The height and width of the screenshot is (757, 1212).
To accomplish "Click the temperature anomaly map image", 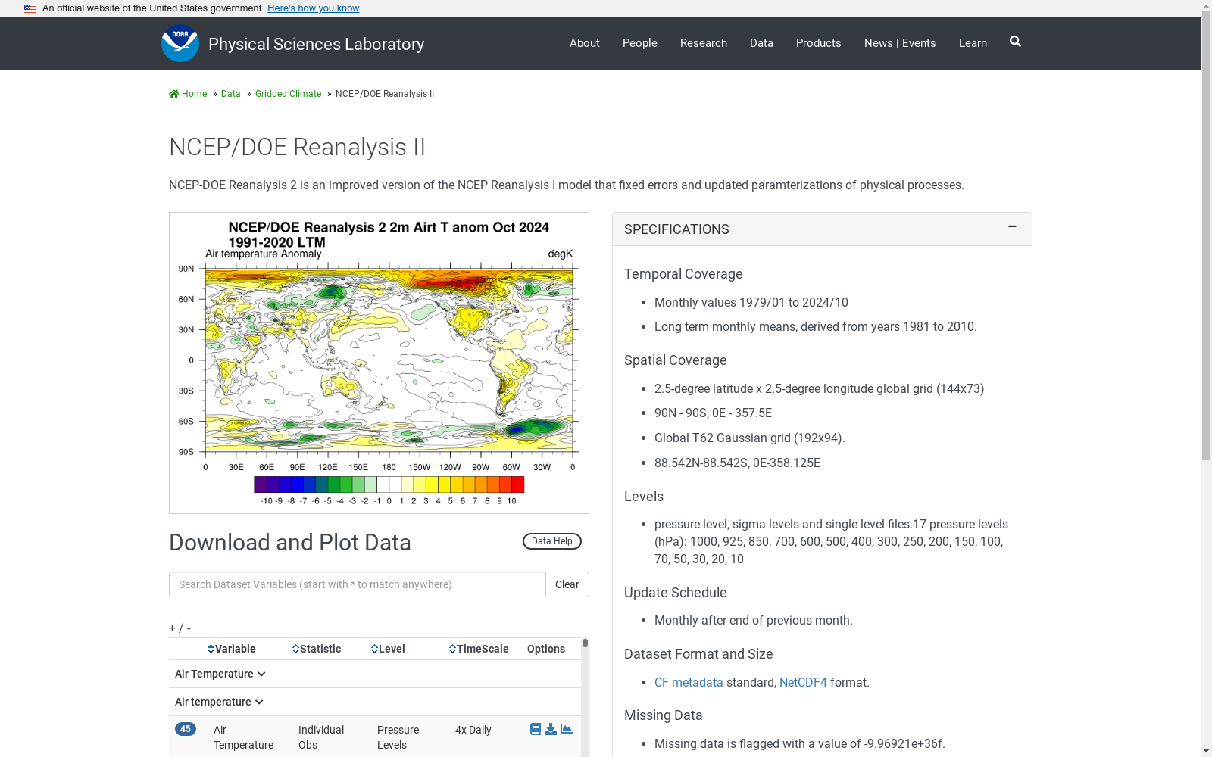I will (x=379, y=363).
